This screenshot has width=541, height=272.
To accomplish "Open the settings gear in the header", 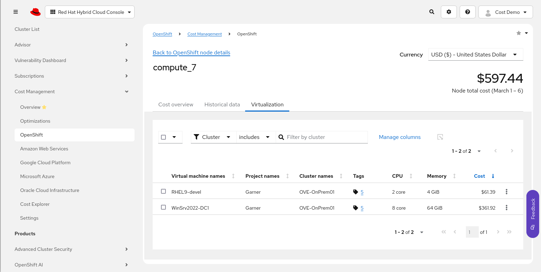I will [449, 12].
